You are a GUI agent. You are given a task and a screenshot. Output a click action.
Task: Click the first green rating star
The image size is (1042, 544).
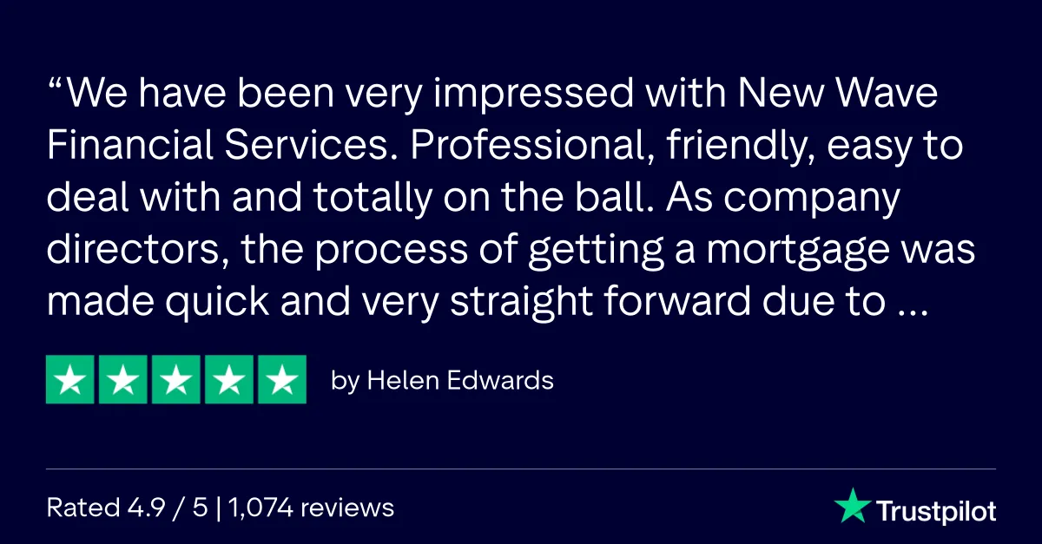click(x=70, y=379)
